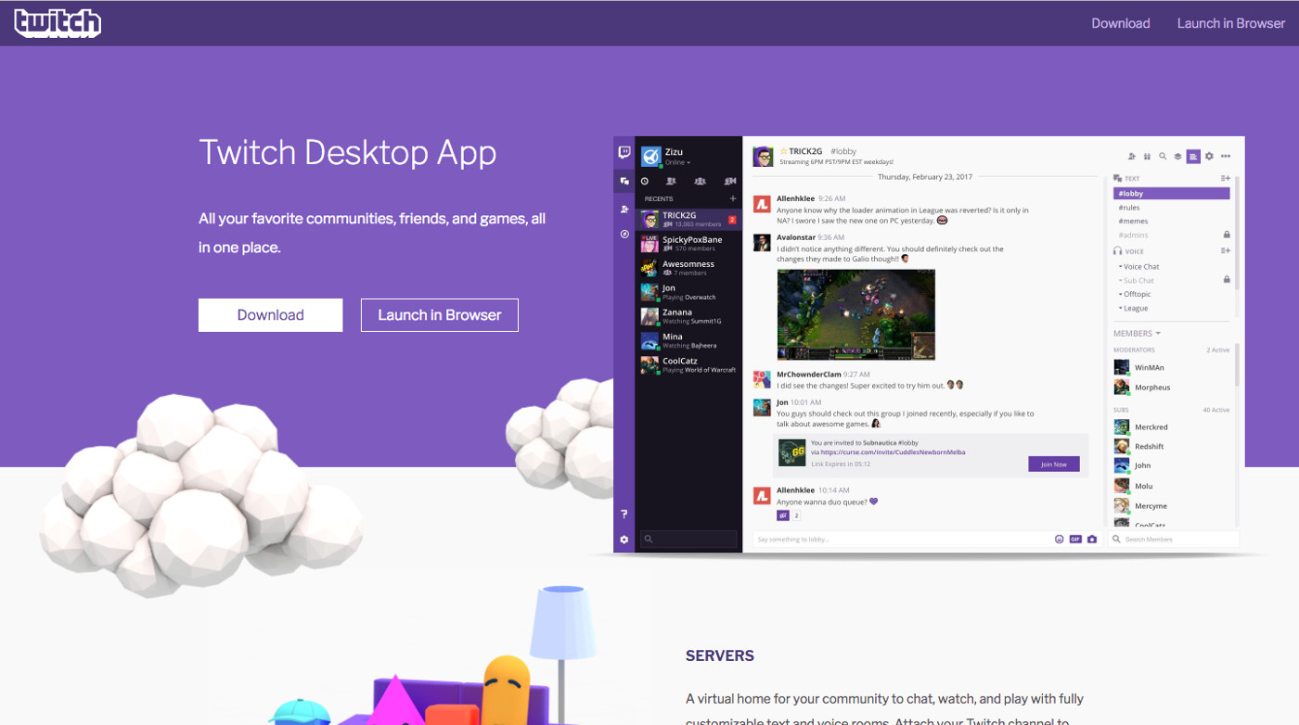Screen dimensions: 1299x725
Task: Expand the Offtopic voice channel
Action: click(1136, 295)
